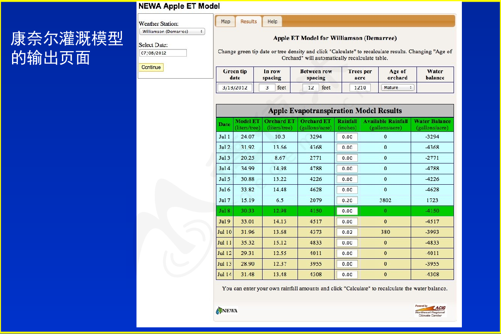Screen dimensions: 501x334
Task: Click the Jul 14 Model ET value 31.48
Action: (x=248, y=275)
